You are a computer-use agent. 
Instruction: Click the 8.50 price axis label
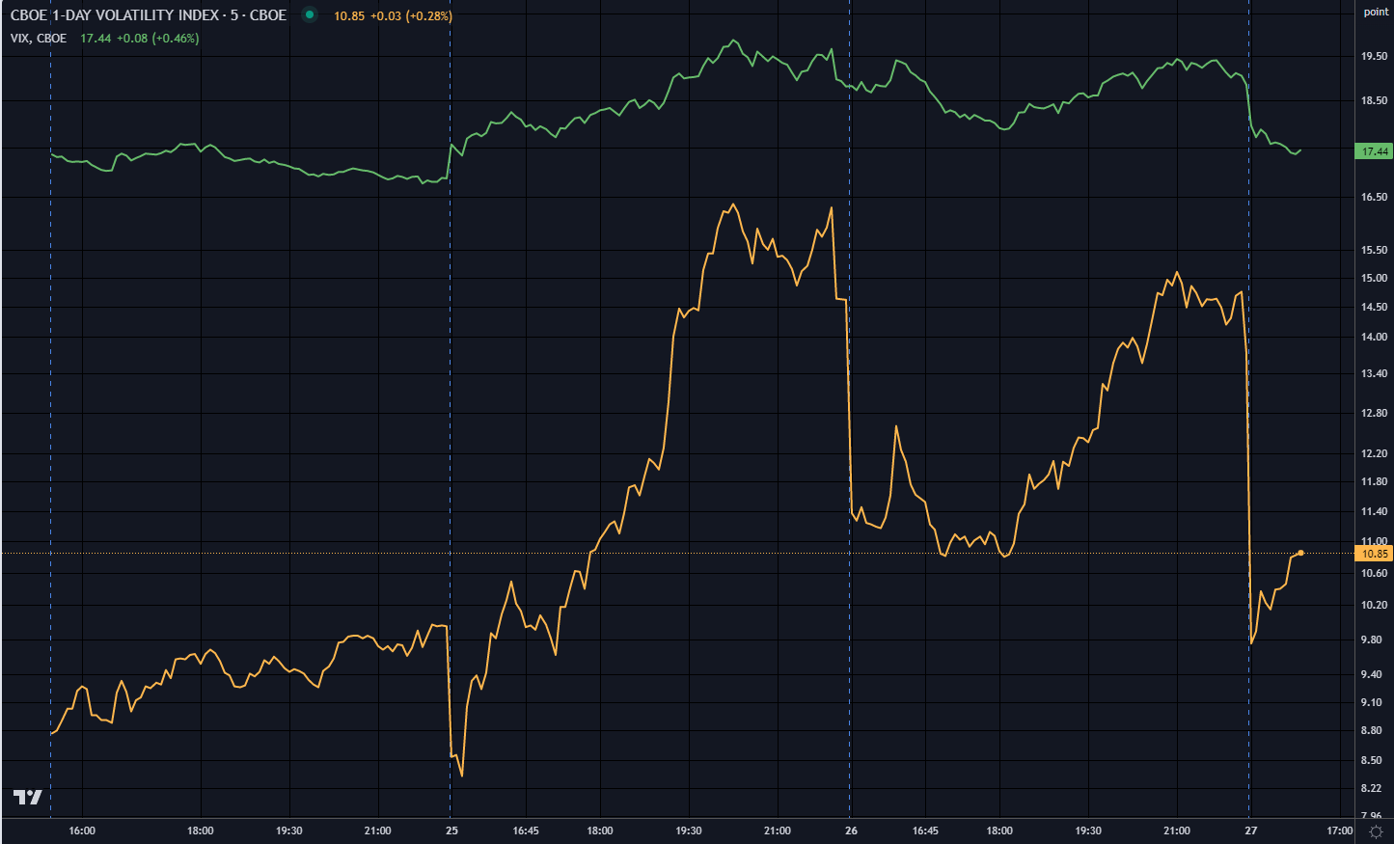(1374, 760)
